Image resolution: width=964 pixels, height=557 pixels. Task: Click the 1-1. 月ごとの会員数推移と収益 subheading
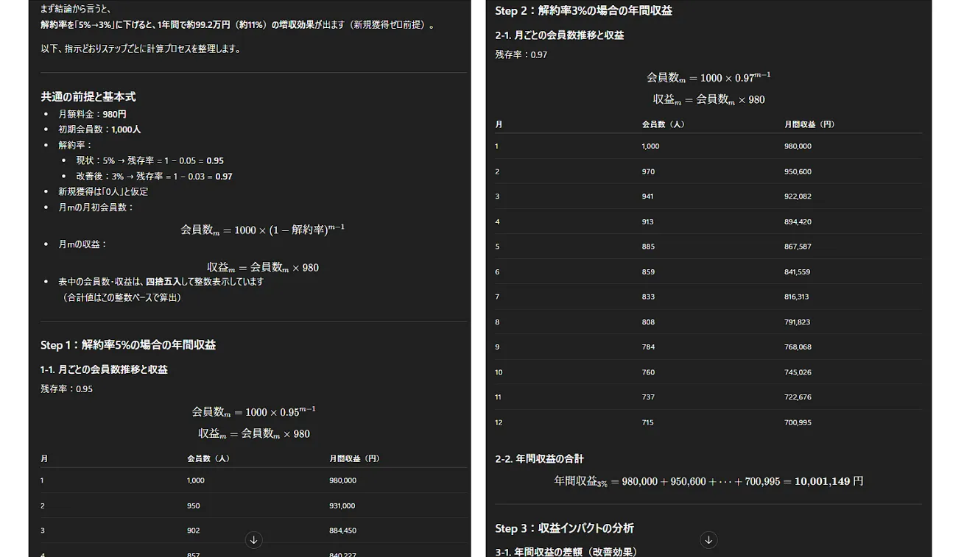pyautogui.click(x=104, y=369)
